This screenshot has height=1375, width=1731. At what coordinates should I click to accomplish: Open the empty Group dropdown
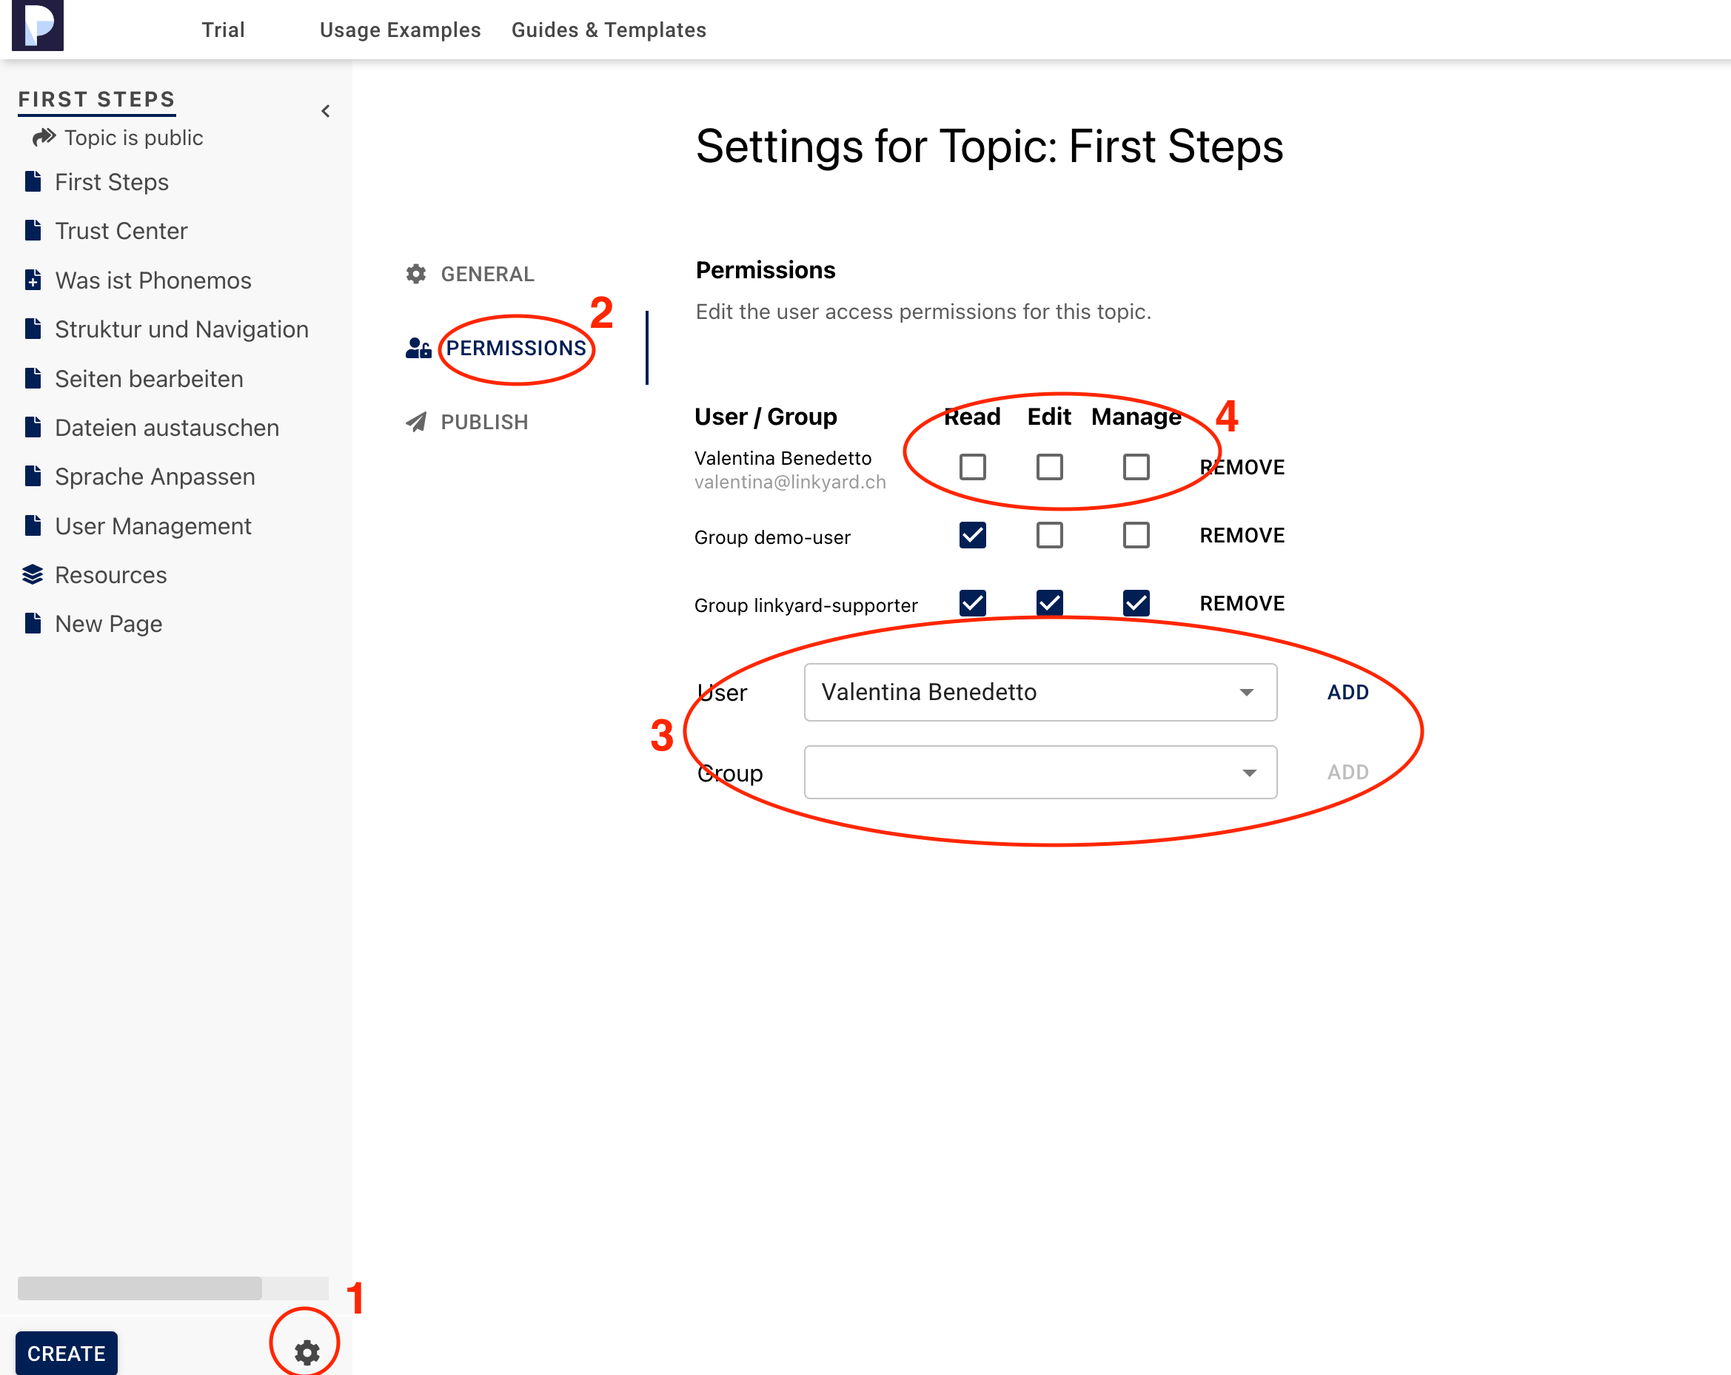(1039, 772)
